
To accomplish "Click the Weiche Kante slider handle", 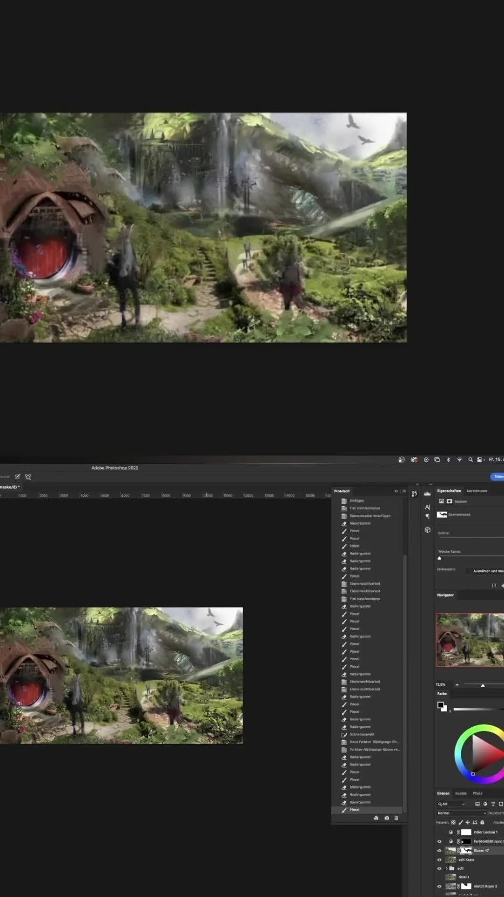I will (439, 558).
